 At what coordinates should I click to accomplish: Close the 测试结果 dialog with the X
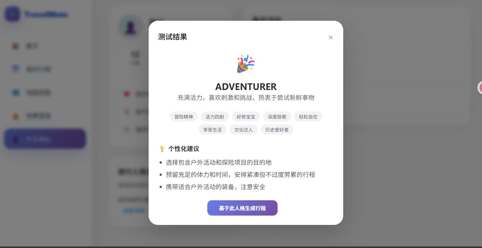[x=330, y=38]
